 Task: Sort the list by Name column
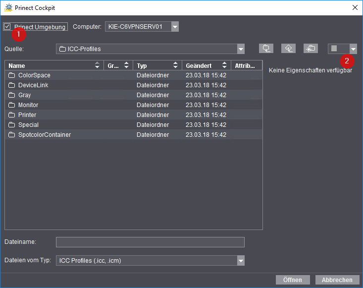[50, 65]
